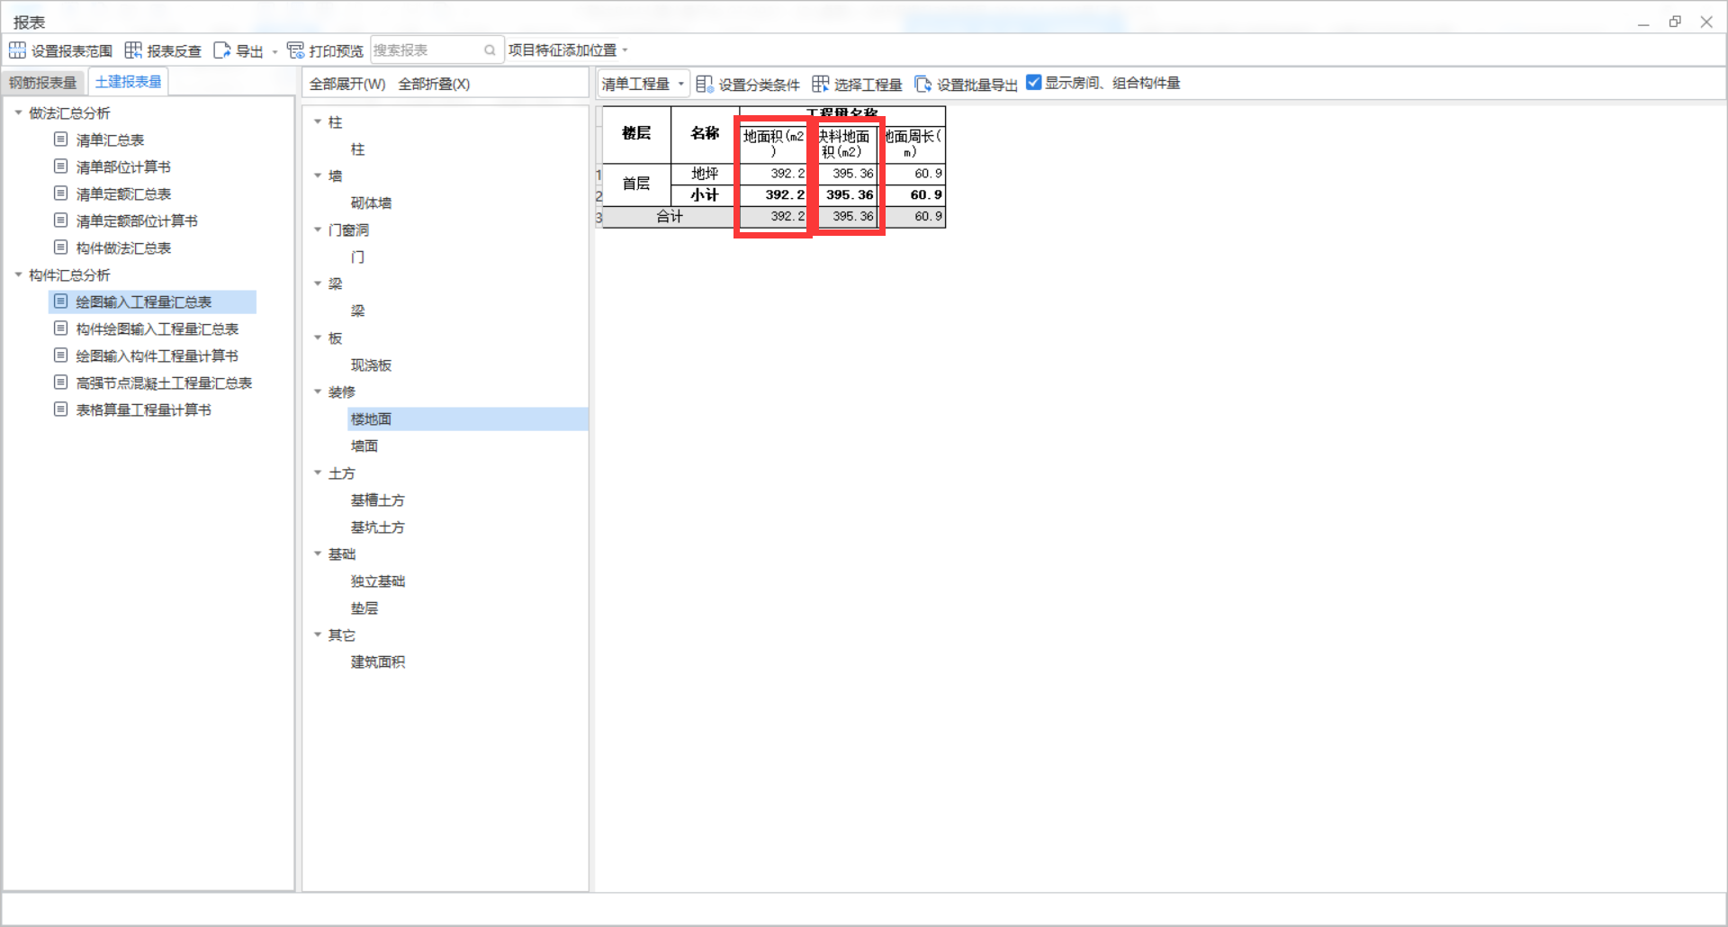Click the 绘图输入工程量汇总表 report icon
Image resolution: width=1728 pixels, height=927 pixels.
click(x=60, y=301)
